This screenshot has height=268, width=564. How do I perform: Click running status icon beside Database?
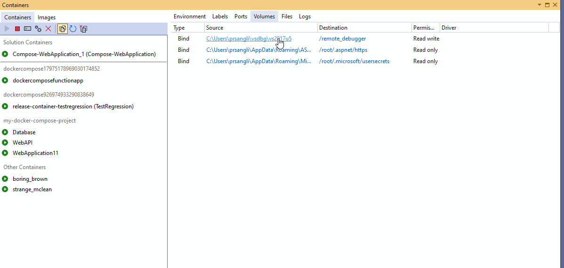click(5, 132)
